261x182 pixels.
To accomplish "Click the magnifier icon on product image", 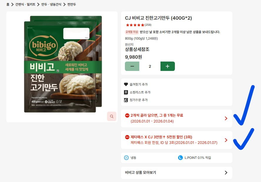I will point(112,116).
